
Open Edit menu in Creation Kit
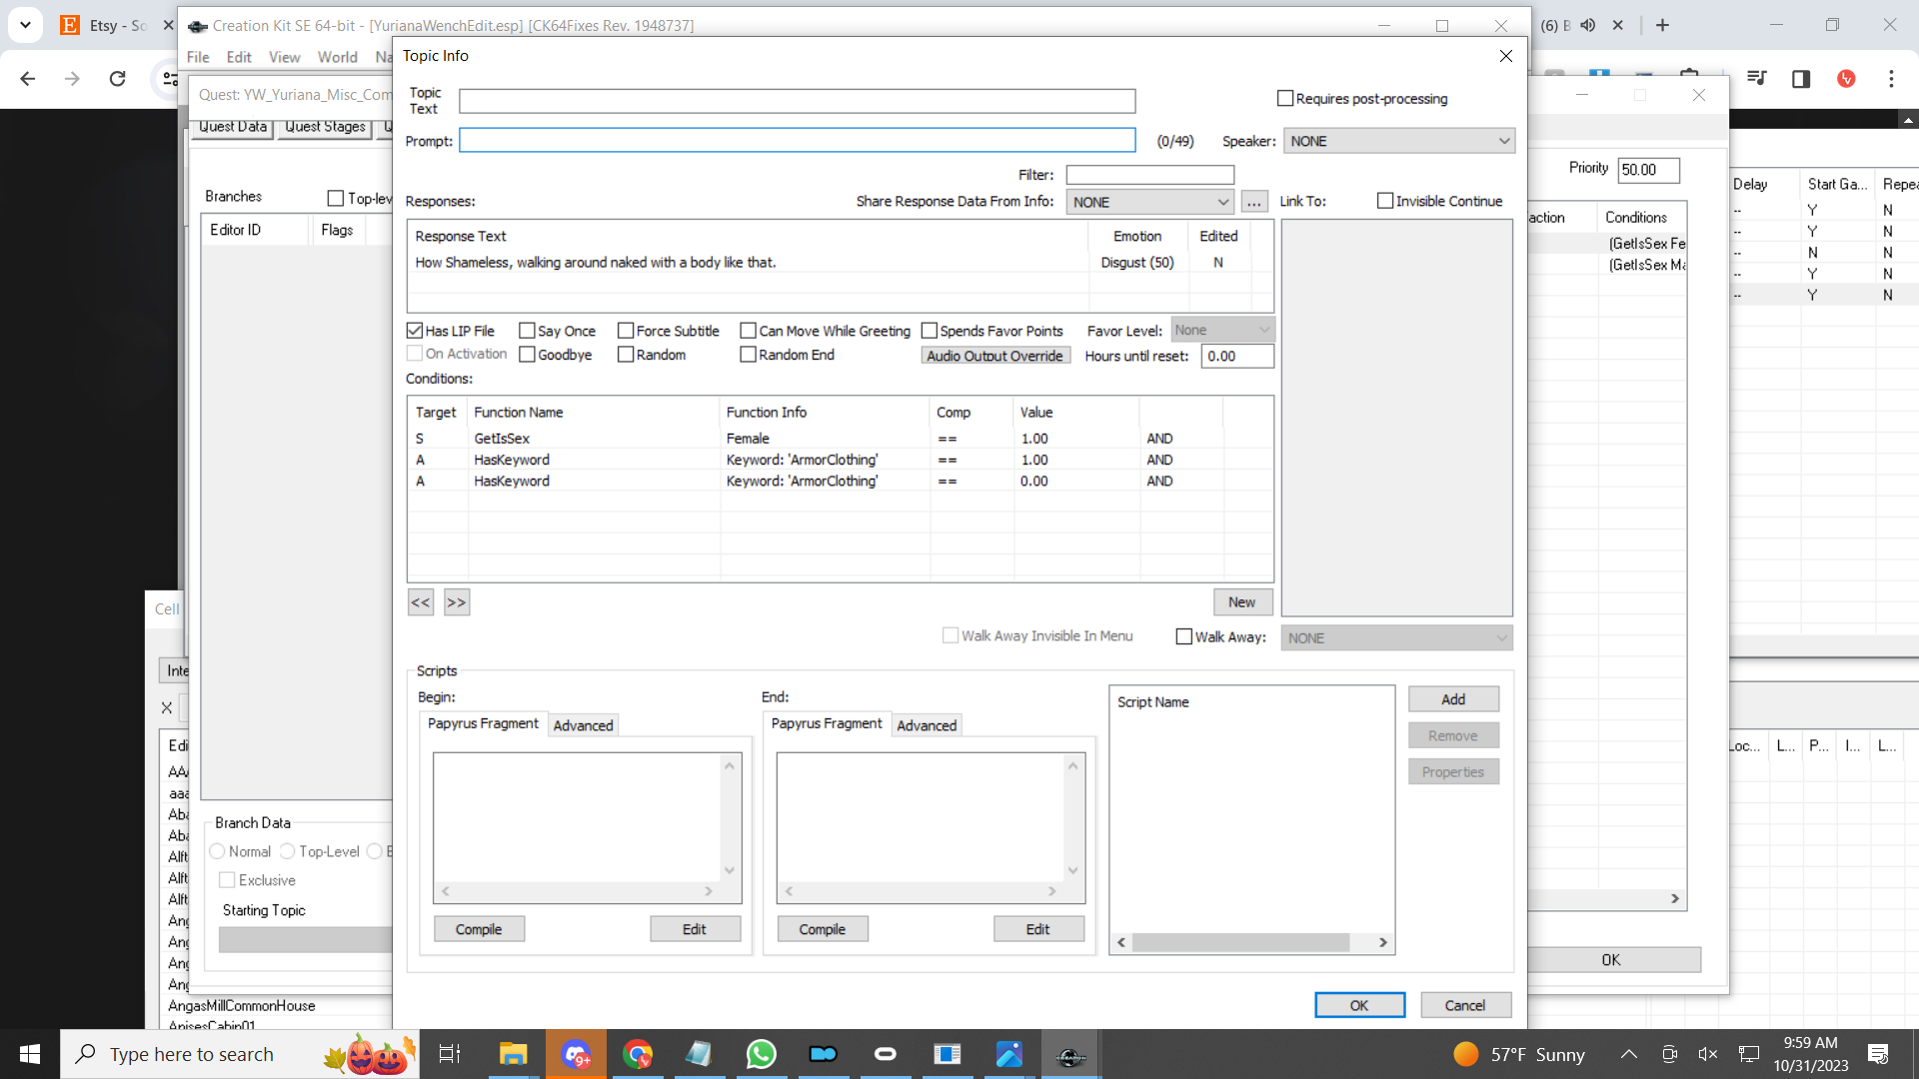pyautogui.click(x=239, y=57)
